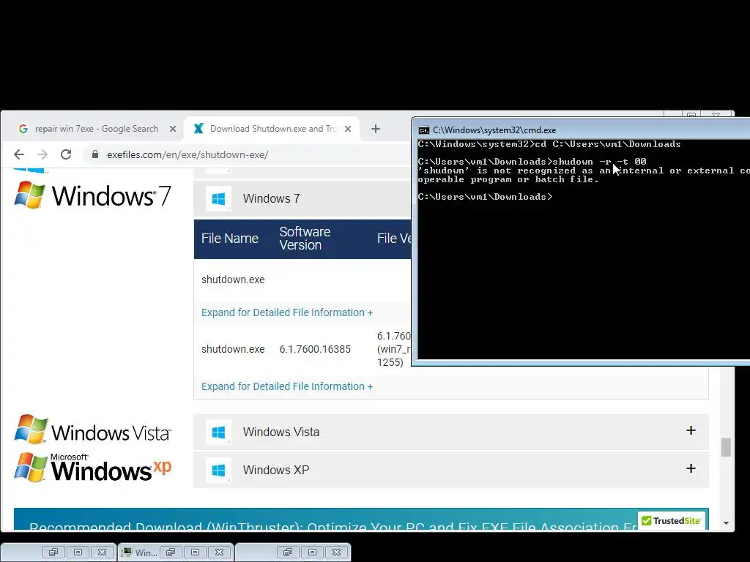Click the scrollbar down arrow
The image size is (750, 562).
click(x=726, y=522)
